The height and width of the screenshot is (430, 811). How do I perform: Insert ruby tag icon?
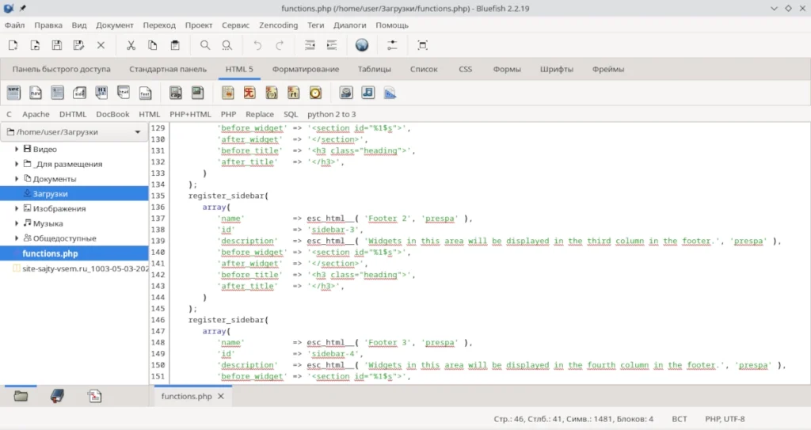point(249,93)
